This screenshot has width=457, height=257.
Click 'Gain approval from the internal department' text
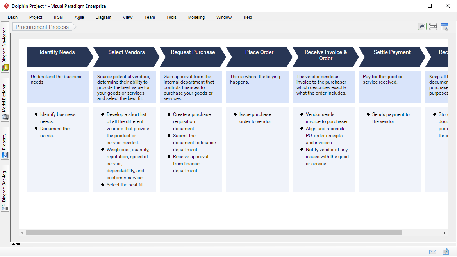click(x=189, y=87)
